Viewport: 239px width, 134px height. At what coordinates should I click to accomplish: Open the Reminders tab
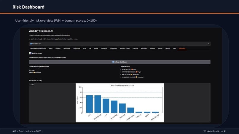click(144, 49)
